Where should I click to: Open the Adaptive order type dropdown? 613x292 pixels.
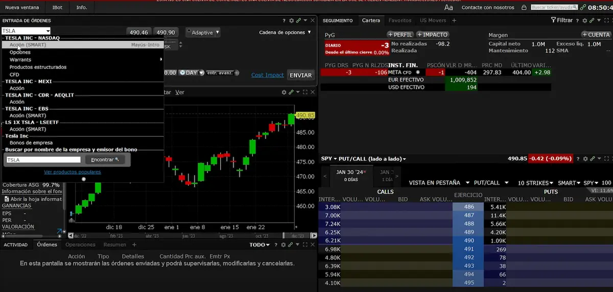(203, 32)
